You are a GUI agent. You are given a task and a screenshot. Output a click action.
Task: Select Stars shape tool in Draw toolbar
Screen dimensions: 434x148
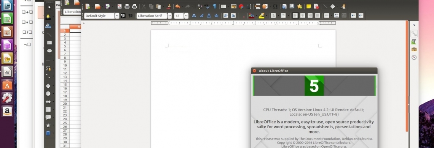point(48,125)
